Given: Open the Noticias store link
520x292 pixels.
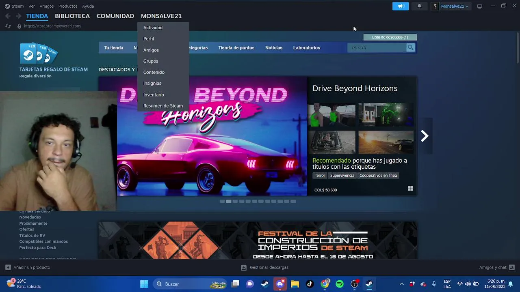Looking at the screenshot, I should click(x=274, y=47).
